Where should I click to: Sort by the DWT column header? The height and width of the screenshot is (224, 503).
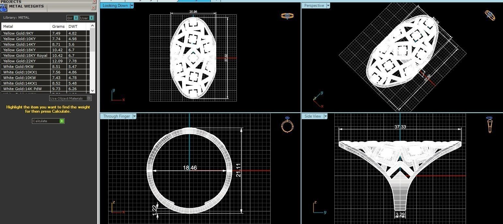[x=76, y=26]
